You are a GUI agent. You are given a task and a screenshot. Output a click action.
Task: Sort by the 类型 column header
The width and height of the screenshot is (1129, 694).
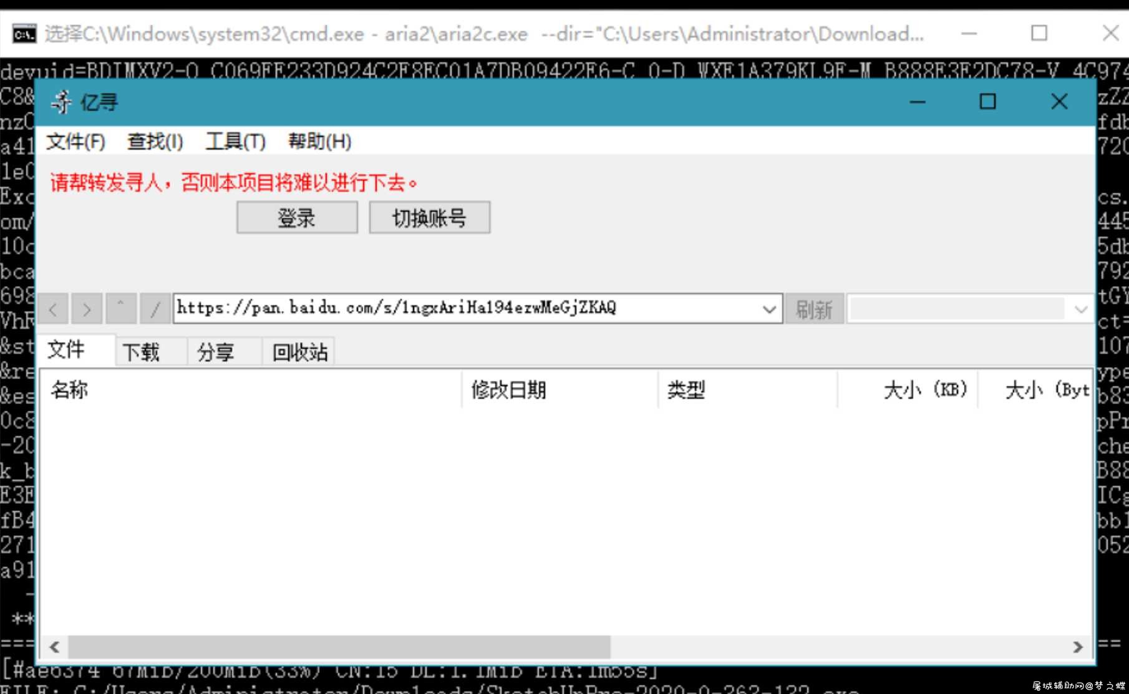coord(748,390)
